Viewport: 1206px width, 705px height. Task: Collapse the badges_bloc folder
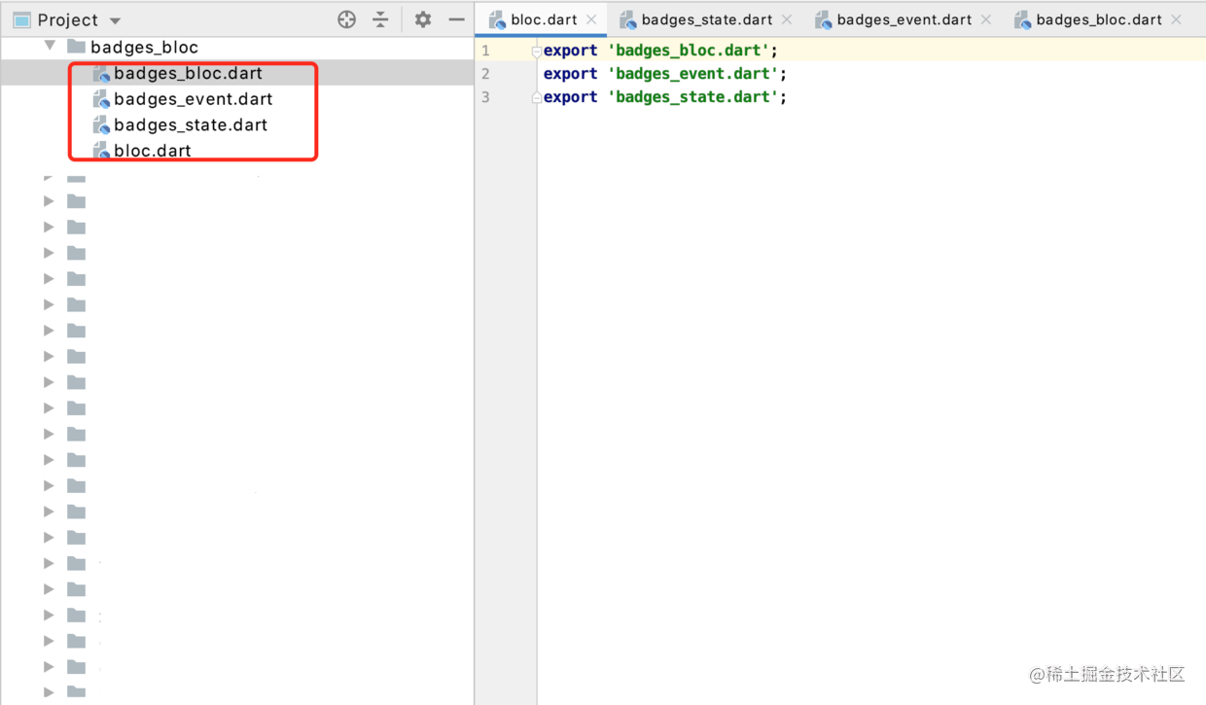(50, 46)
